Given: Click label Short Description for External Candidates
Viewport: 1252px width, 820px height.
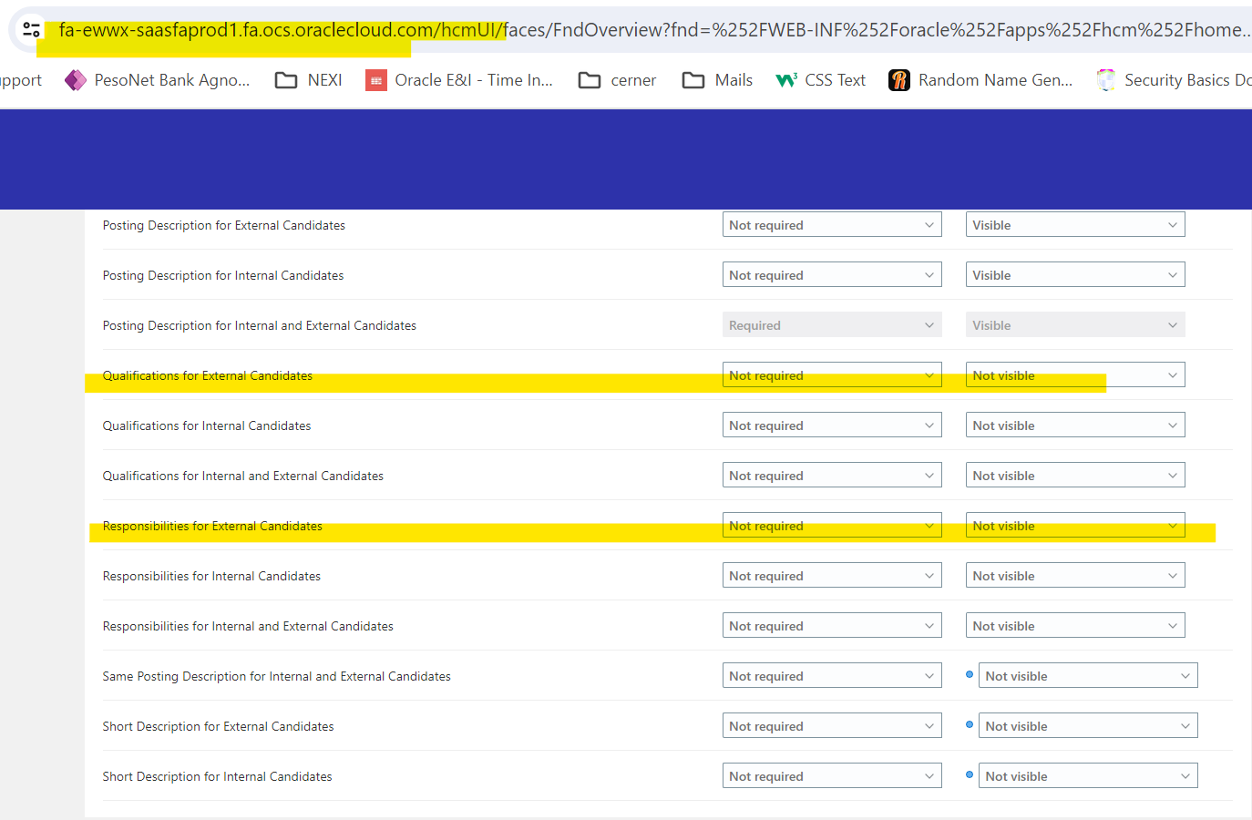Looking at the screenshot, I should tap(219, 726).
